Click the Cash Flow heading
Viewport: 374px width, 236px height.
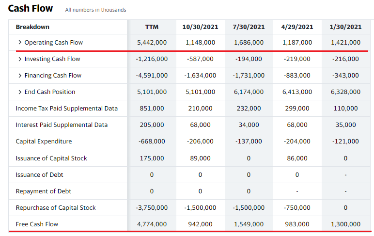coord(31,8)
